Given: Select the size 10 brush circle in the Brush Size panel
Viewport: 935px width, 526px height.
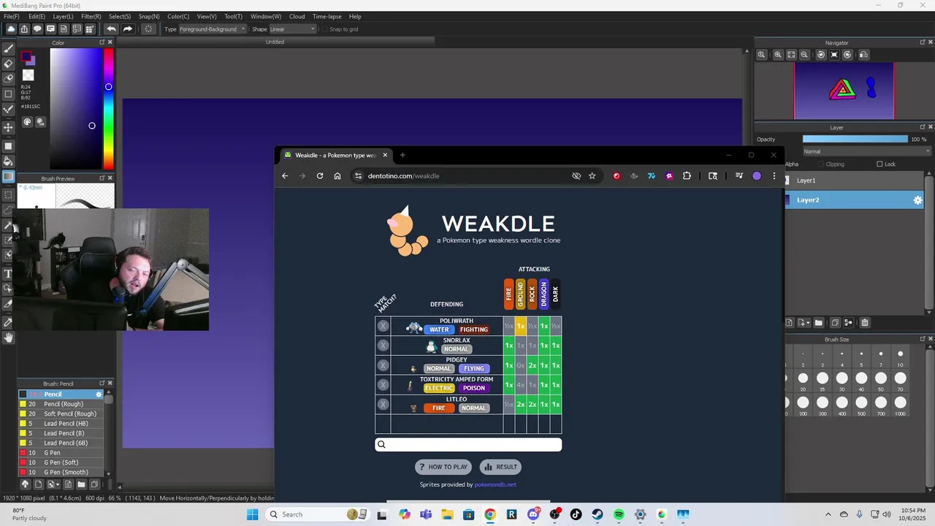Looking at the screenshot, I should tap(900, 354).
